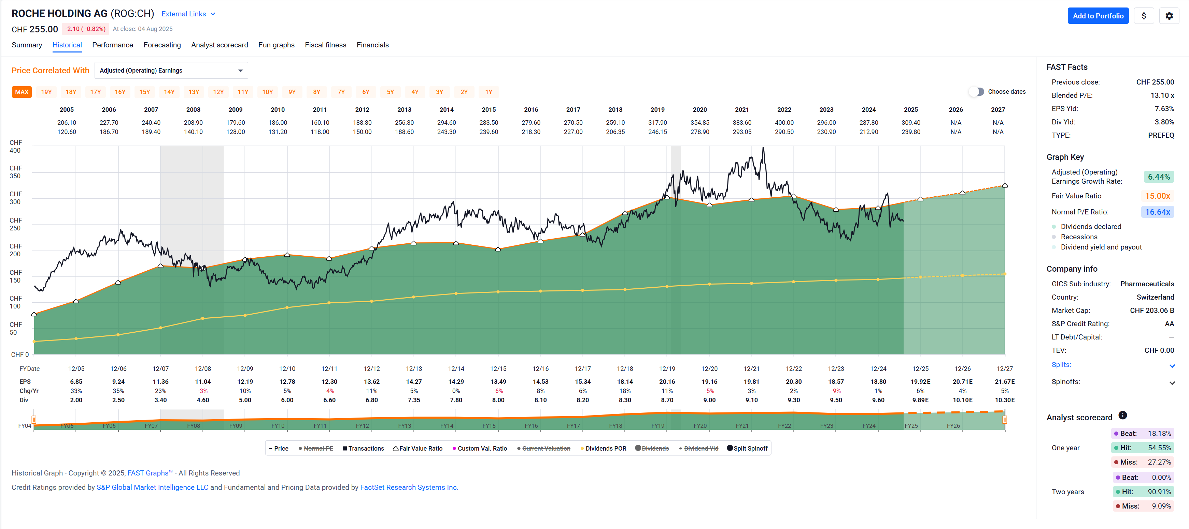Open the Fiscal fitness tab
1189x529 pixels.
point(325,45)
